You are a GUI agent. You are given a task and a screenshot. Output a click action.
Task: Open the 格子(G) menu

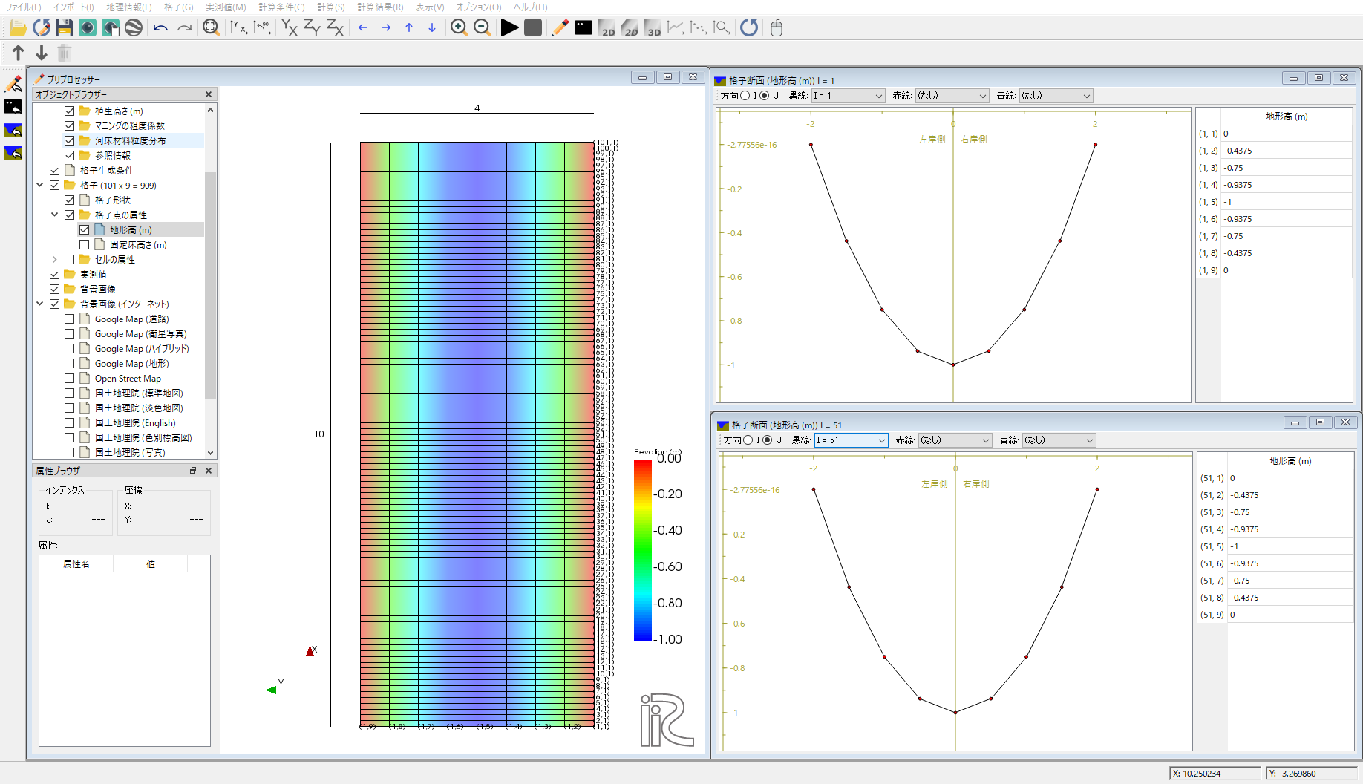pos(178,7)
